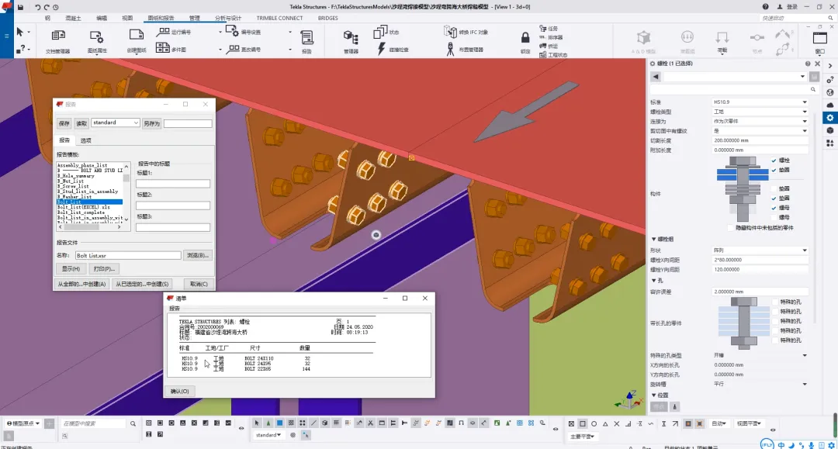Open the 形状 阵列 dropdown

pos(760,250)
